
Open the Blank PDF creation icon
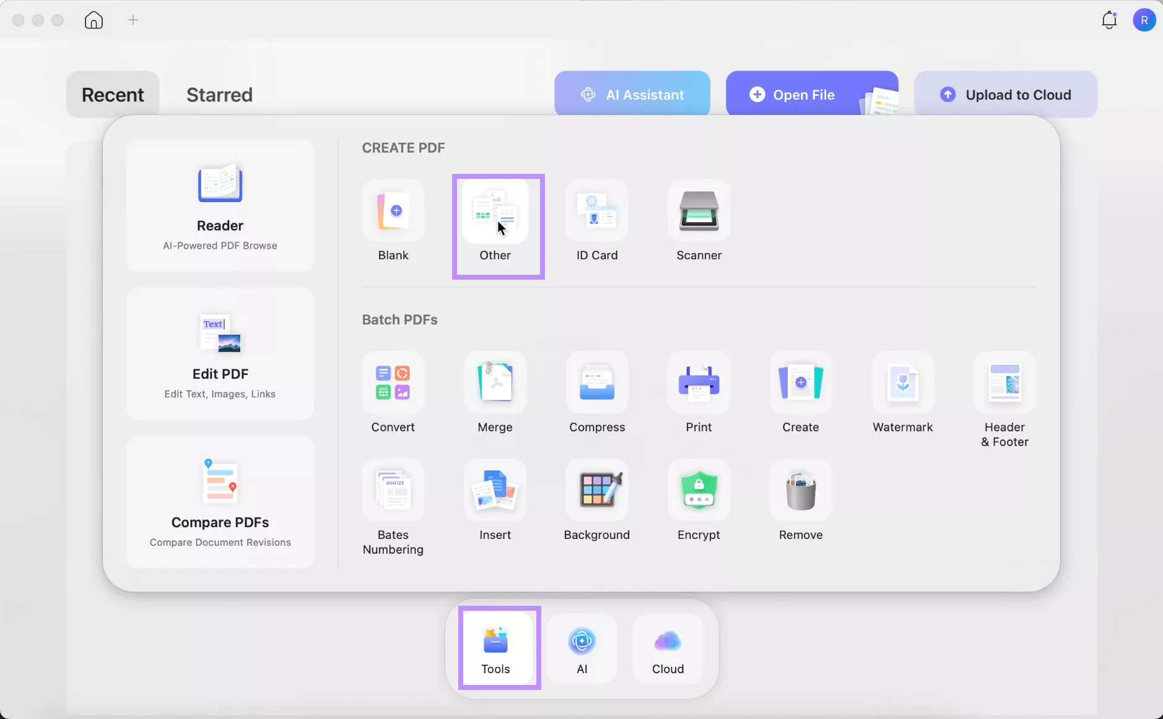click(393, 211)
